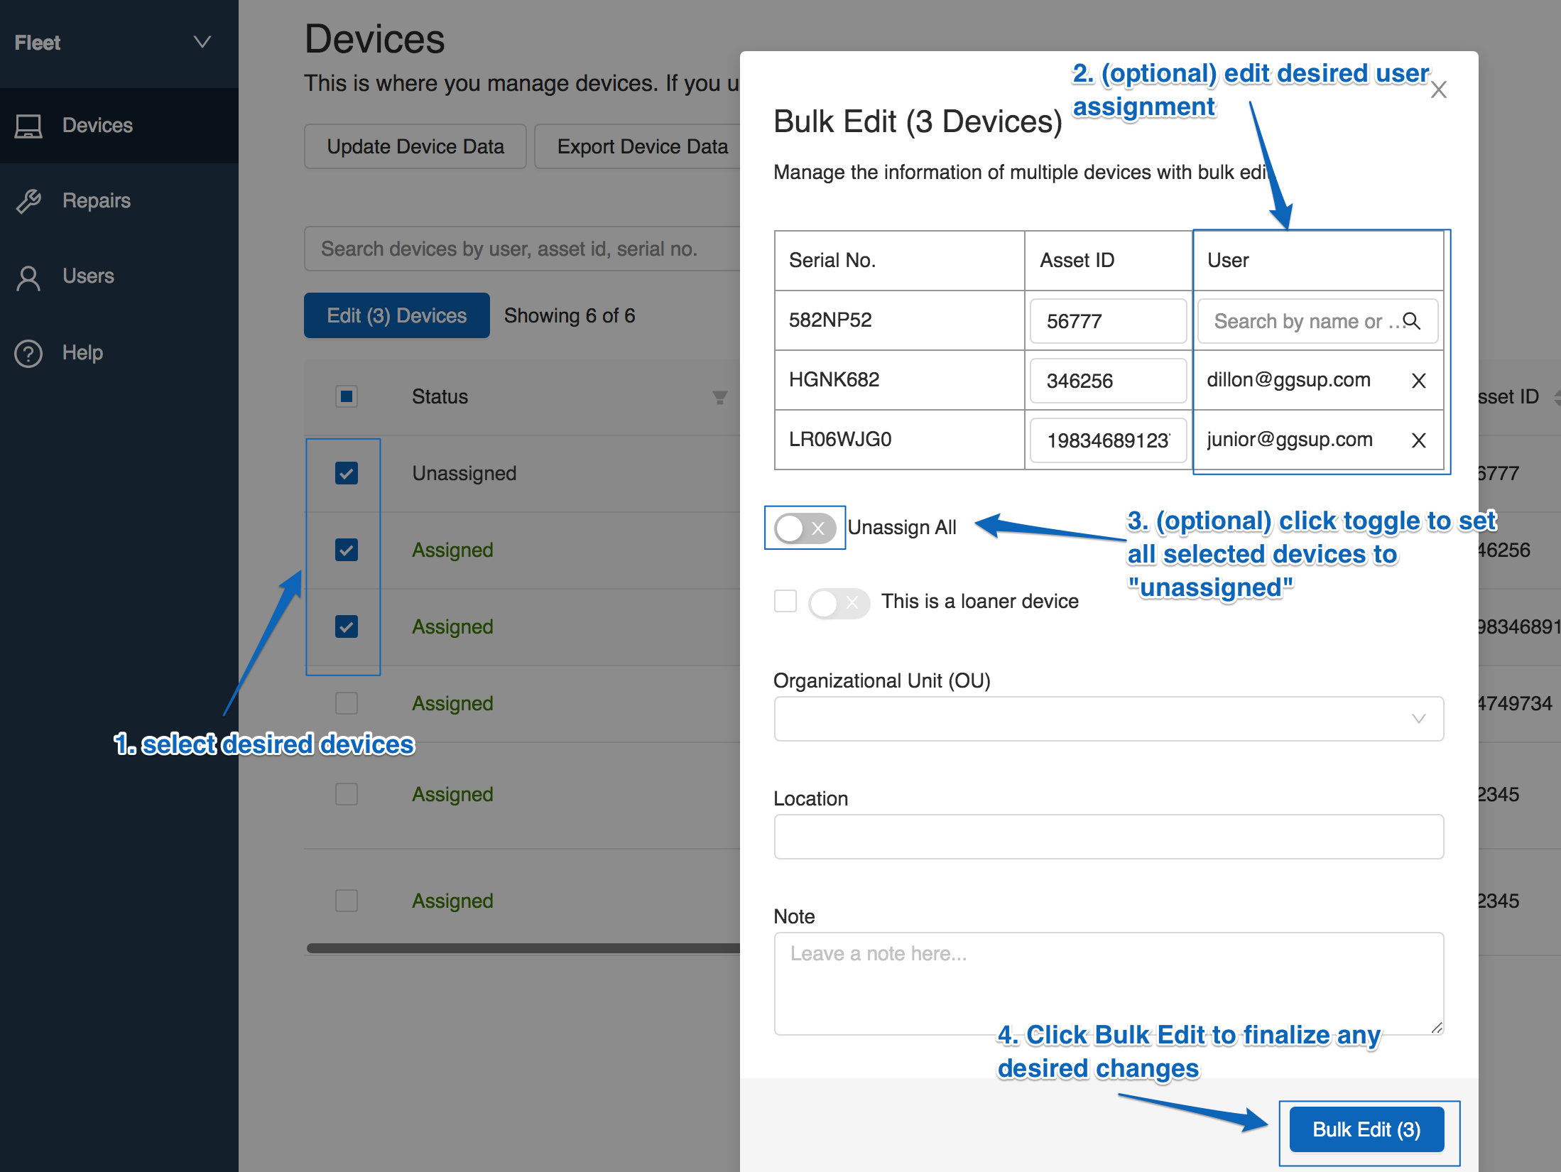Click the Devices icon in sidebar

30,124
